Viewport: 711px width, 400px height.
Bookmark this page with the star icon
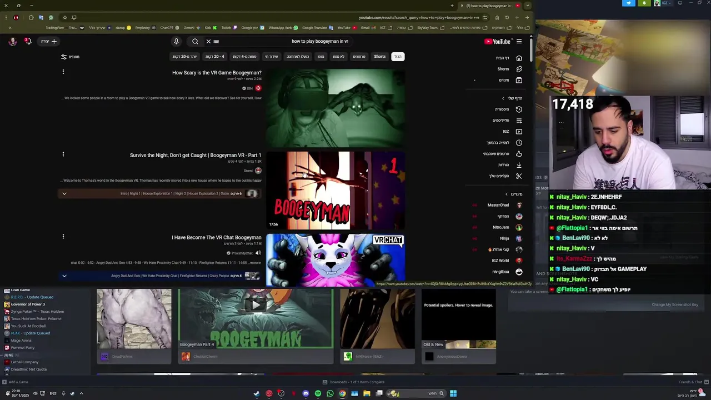pyautogui.click(x=64, y=17)
